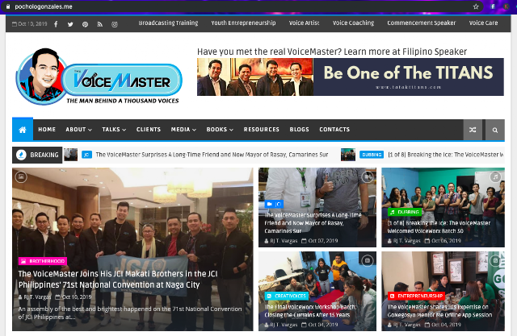Open the Twitter social icon

pyautogui.click(x=70, y=24)
